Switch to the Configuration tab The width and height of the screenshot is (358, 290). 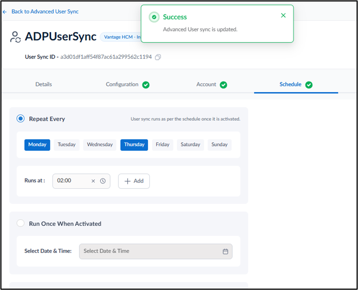pyautogui.click(x=122, y=84)
